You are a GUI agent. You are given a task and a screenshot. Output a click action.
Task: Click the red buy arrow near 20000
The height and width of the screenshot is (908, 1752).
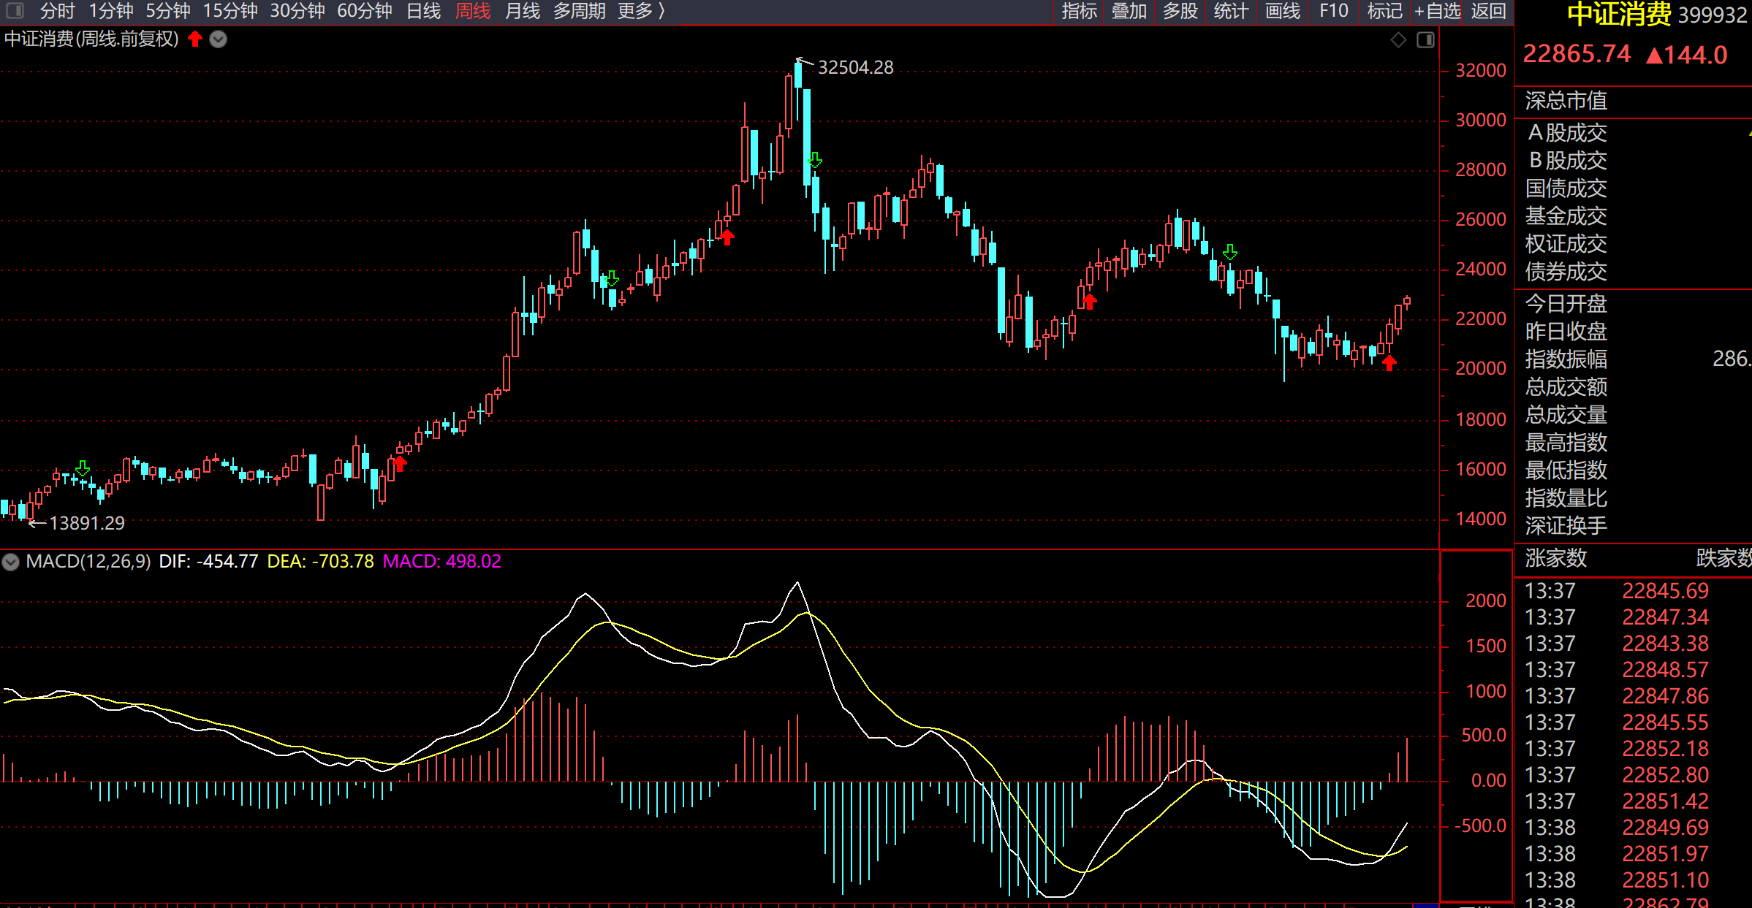[1389, 362]
